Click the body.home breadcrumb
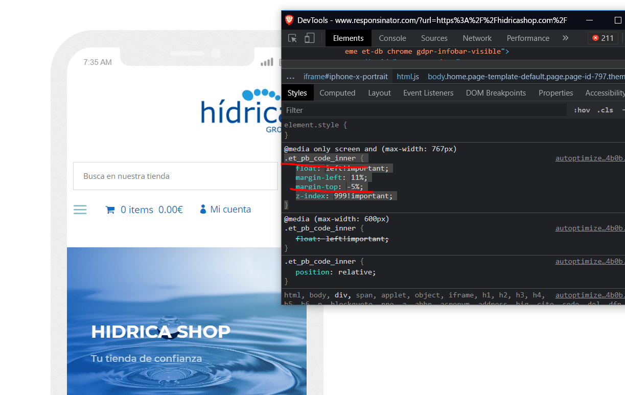The width and height of the screenshot is (625, 395). click(x=526, y=77)
